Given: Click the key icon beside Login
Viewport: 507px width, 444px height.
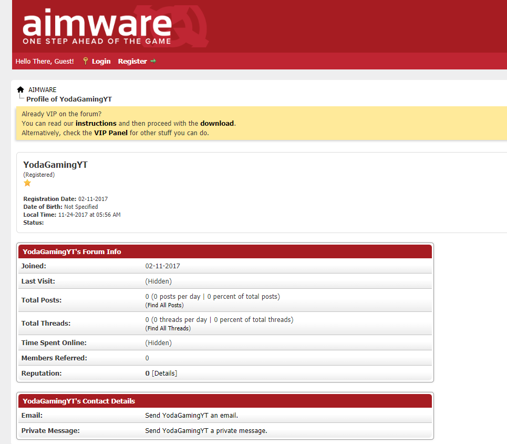Looking at the screenshot, I should click(85, 61).
